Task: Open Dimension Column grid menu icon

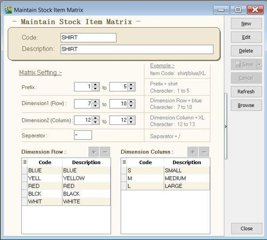Action: [x=124, y=162]
